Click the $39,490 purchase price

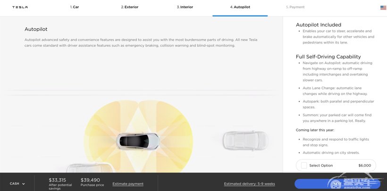(92, 182)
